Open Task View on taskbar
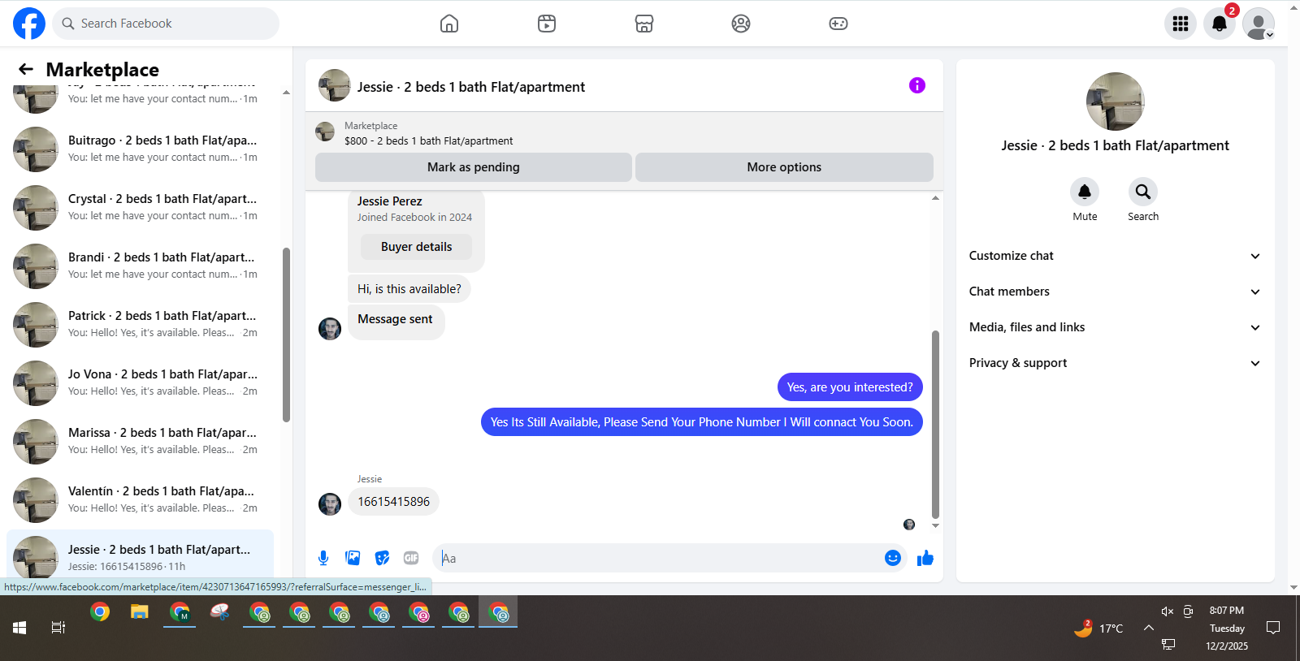 click(x=58, y=628)
